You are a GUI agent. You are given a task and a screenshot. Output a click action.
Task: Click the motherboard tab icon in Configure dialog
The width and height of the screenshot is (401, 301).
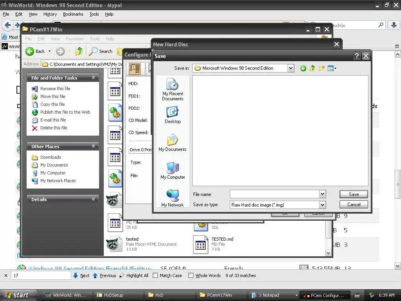click(x=135, y=69)
